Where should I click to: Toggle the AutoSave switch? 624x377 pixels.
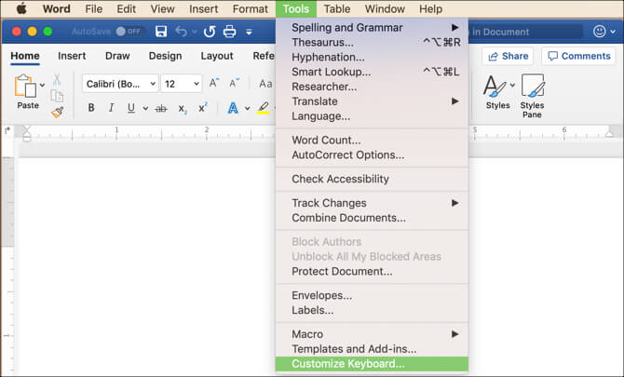pos(129,32)
